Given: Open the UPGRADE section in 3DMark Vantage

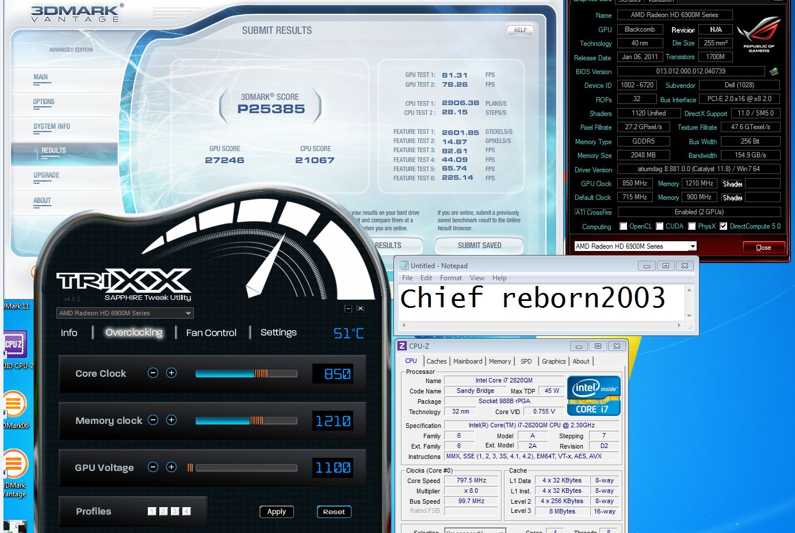Looking at the screenshot, I should click(47, 175).
